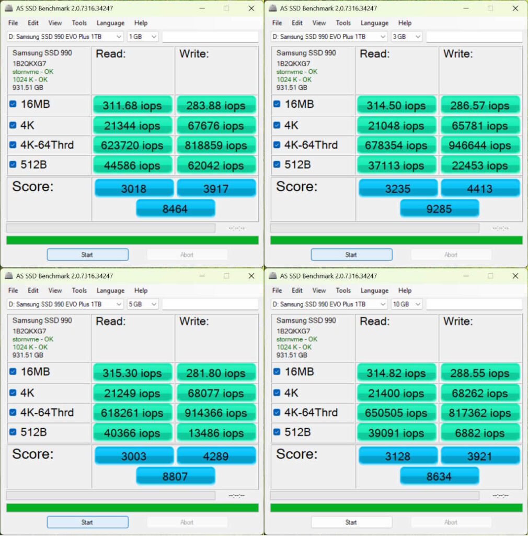Open the Help menu in the 10 GB window

[405, 290]
